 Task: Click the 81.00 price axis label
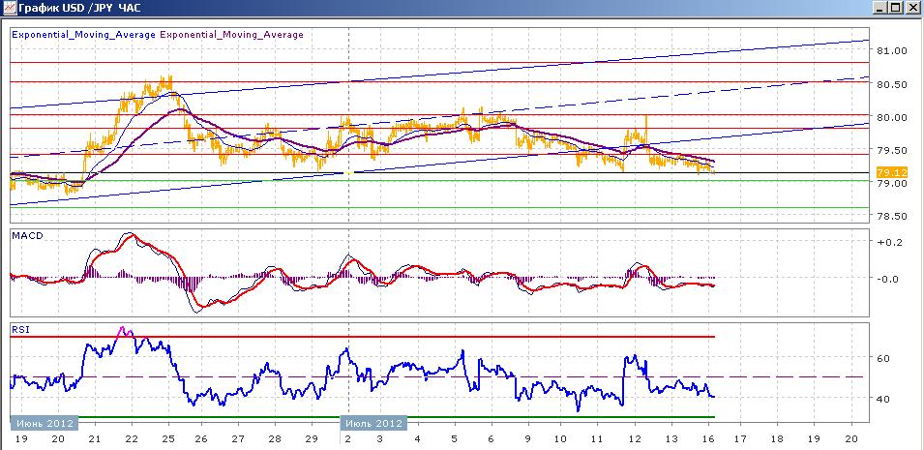click(x=892, y=51)
